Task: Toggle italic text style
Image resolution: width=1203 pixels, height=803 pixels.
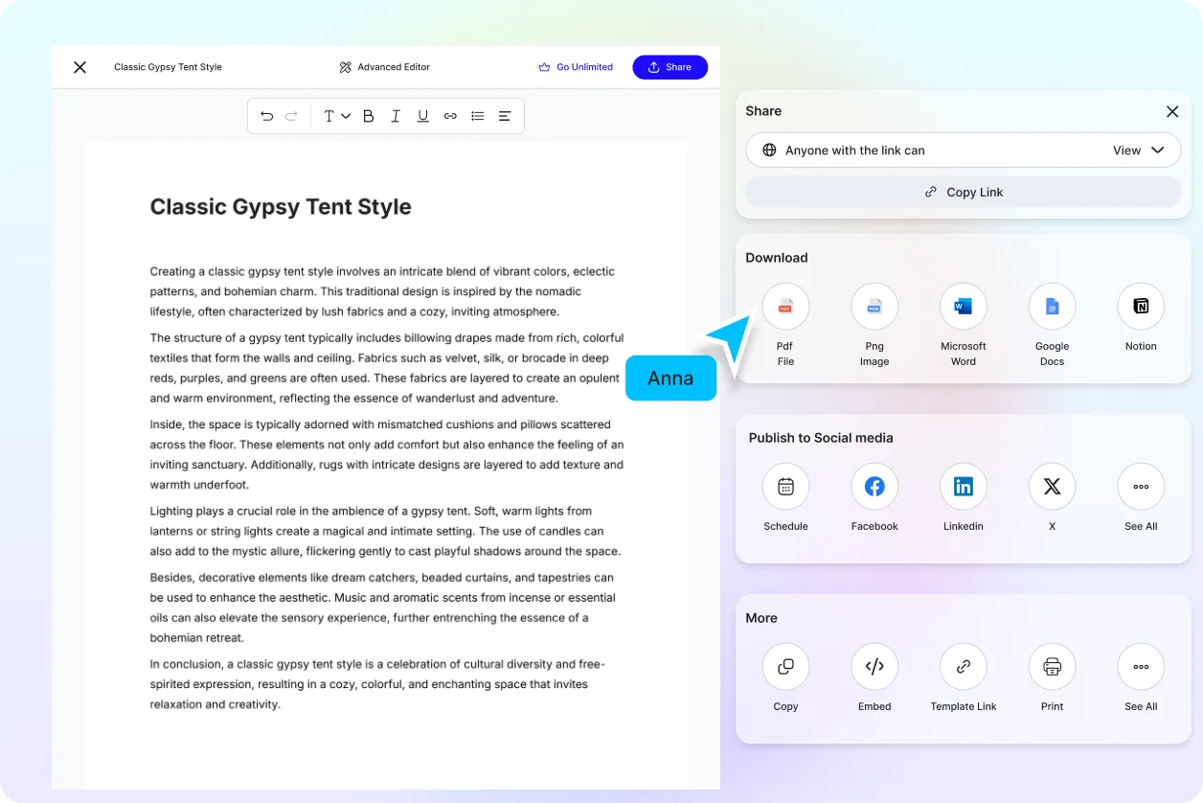Action: (396, 116)
